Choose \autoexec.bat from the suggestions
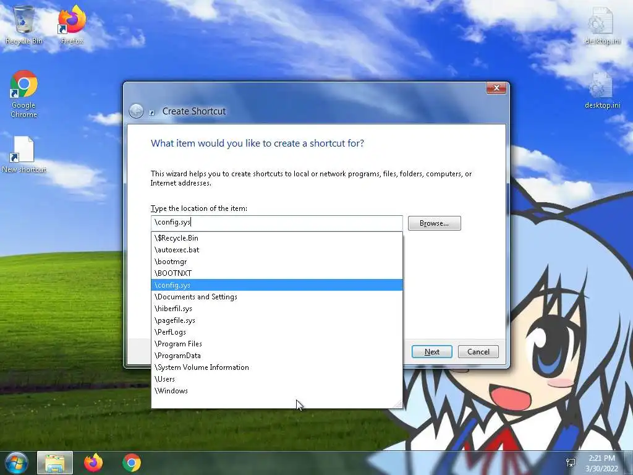This screenshot has width=633, height=475. tap(277, 250)
